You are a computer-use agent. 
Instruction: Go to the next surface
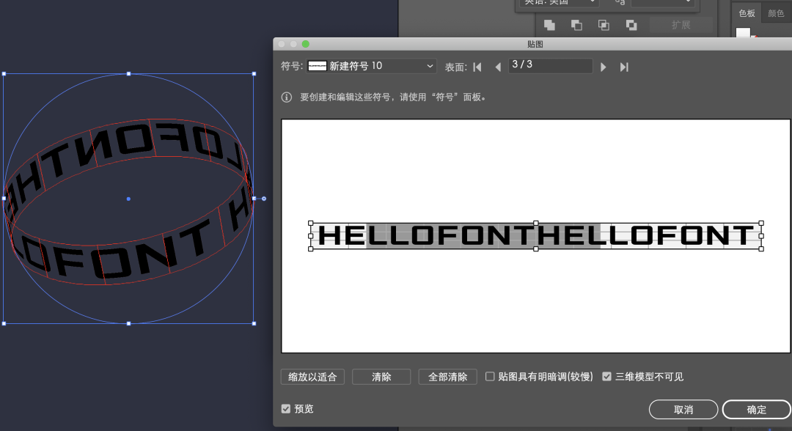[604, 67]
